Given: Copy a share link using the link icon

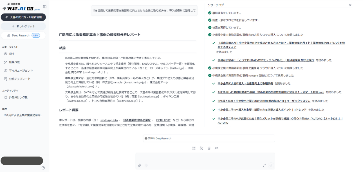Looking at the screenshot, I should [216, 148].
